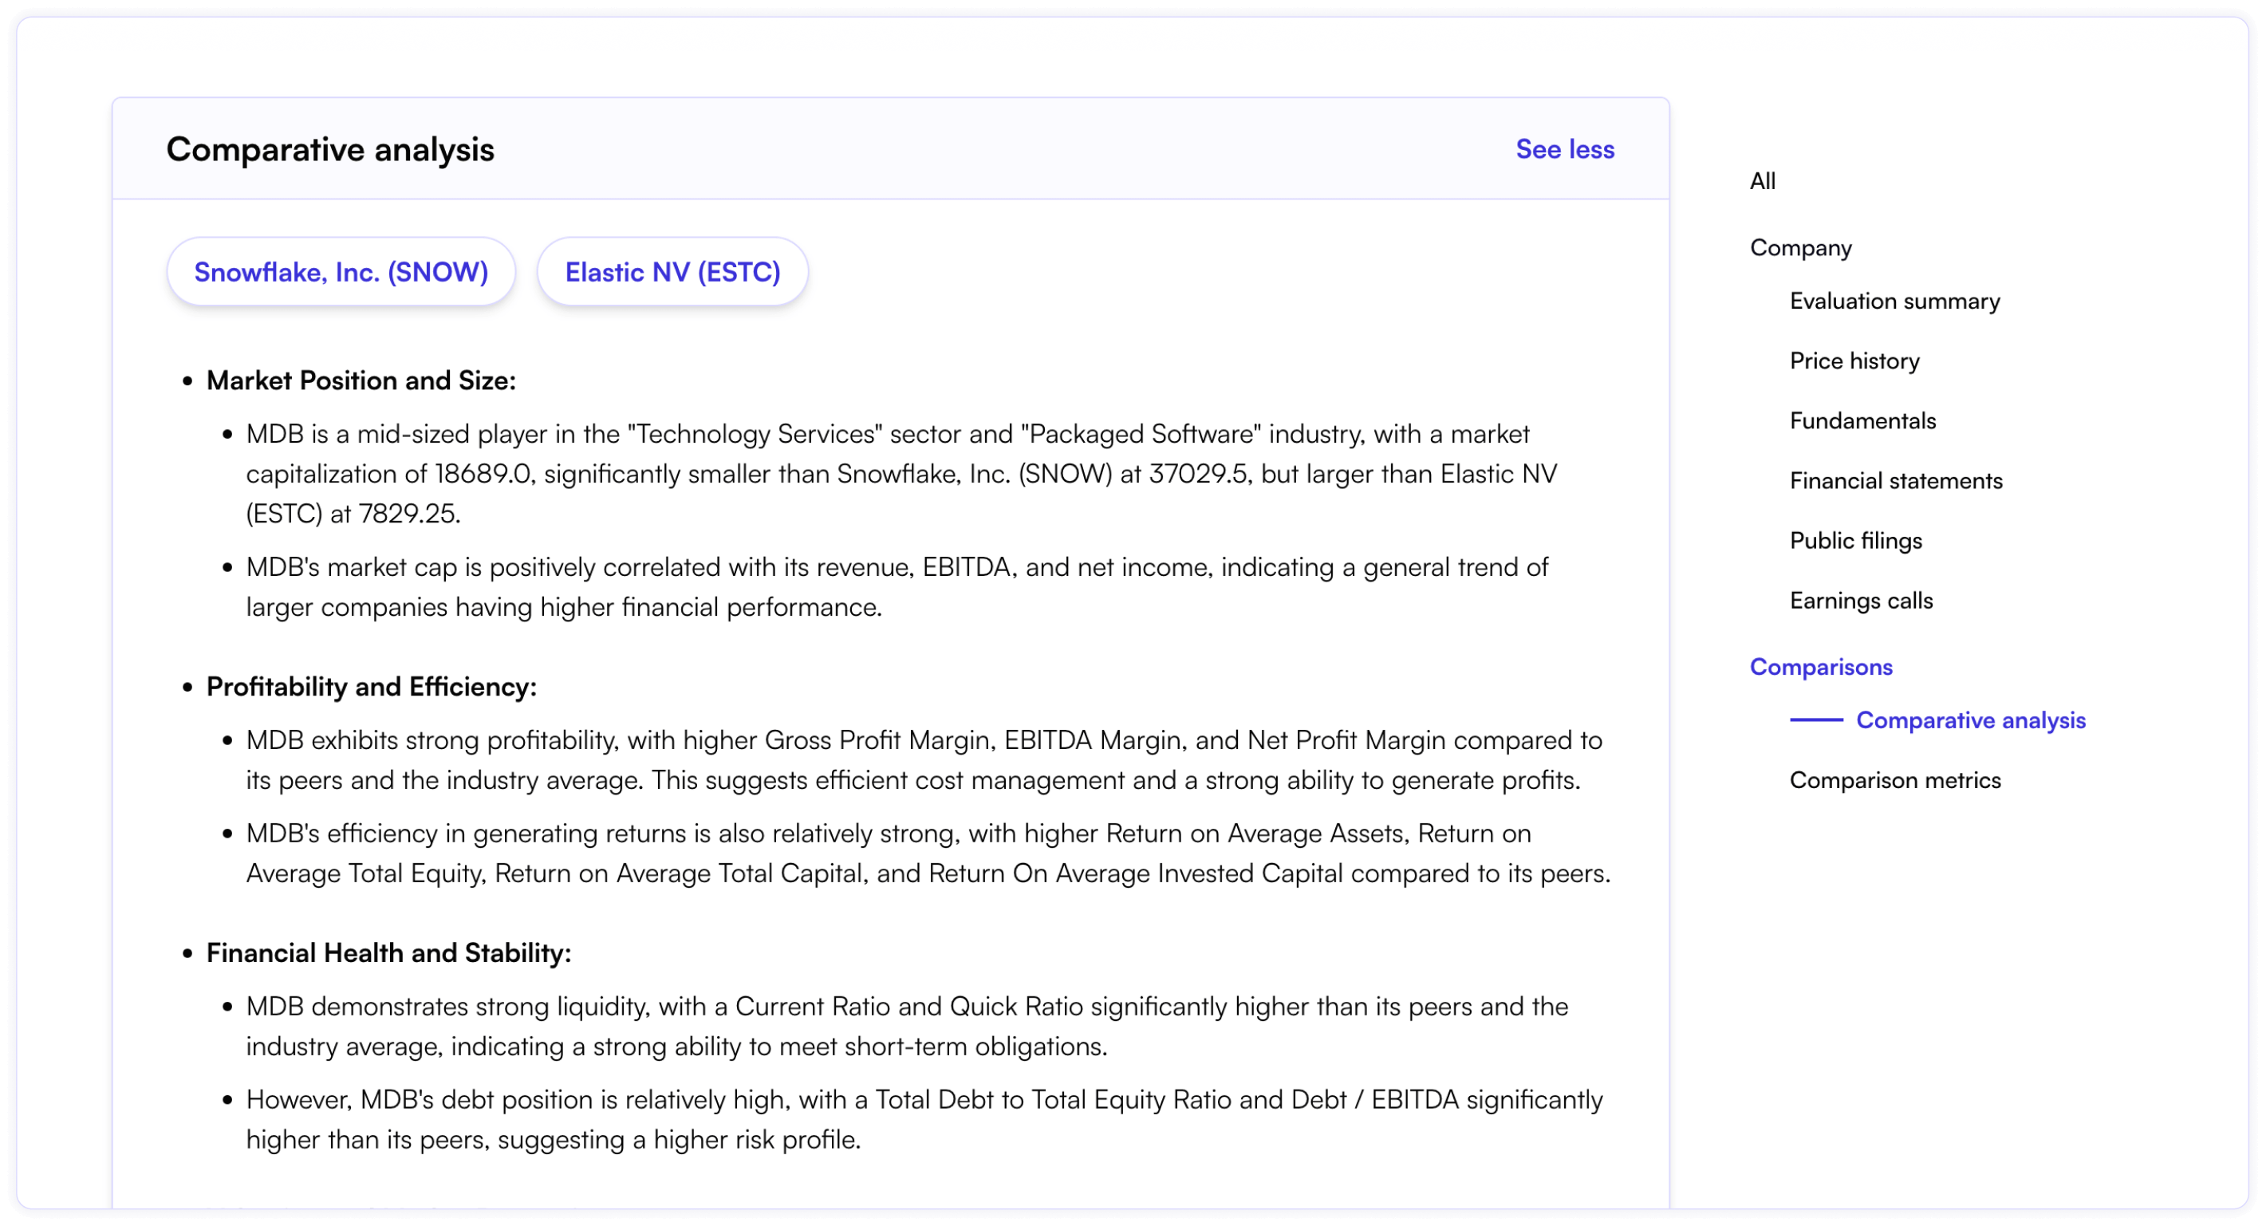Open Company section in sidebar
2266x1226 pixels.
(1799, 248)
